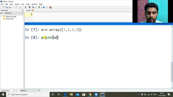Open the New file dropdown arrow
Image resolution: width=173 pixels, height=97 pixels.
pos(5,7)
